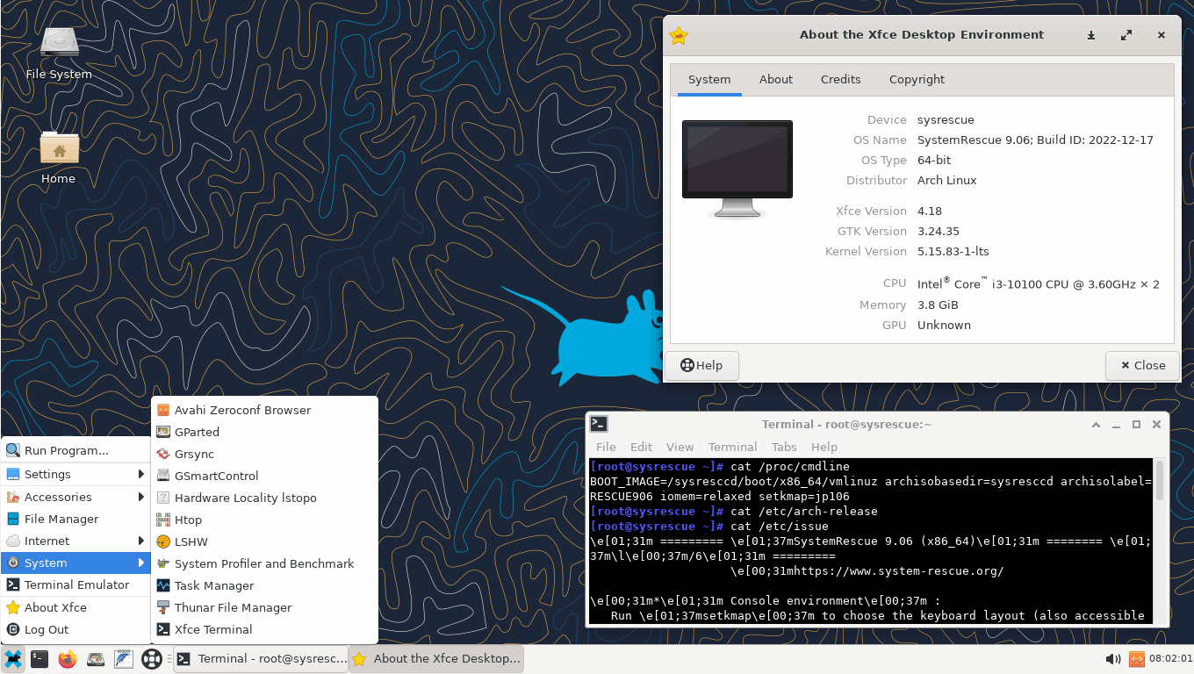Open Task Manager from the System submenu
Viewport: 1194px width, 674px height.
pyautogui.click(x=264, y=585)
